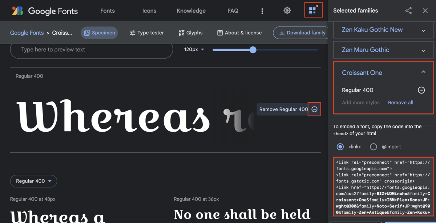Switch to the Glyphs tab
Screen dimensions: 436x223
tap(191, 33)
